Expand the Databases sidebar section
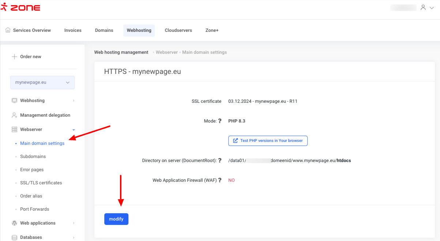This screenshot has height=241, width=440. click(74, 237)
